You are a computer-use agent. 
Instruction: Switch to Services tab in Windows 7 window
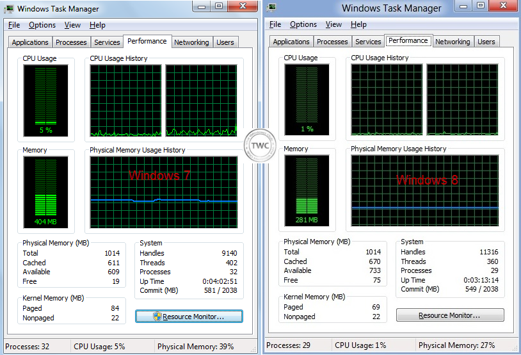[x=107, y=42]
